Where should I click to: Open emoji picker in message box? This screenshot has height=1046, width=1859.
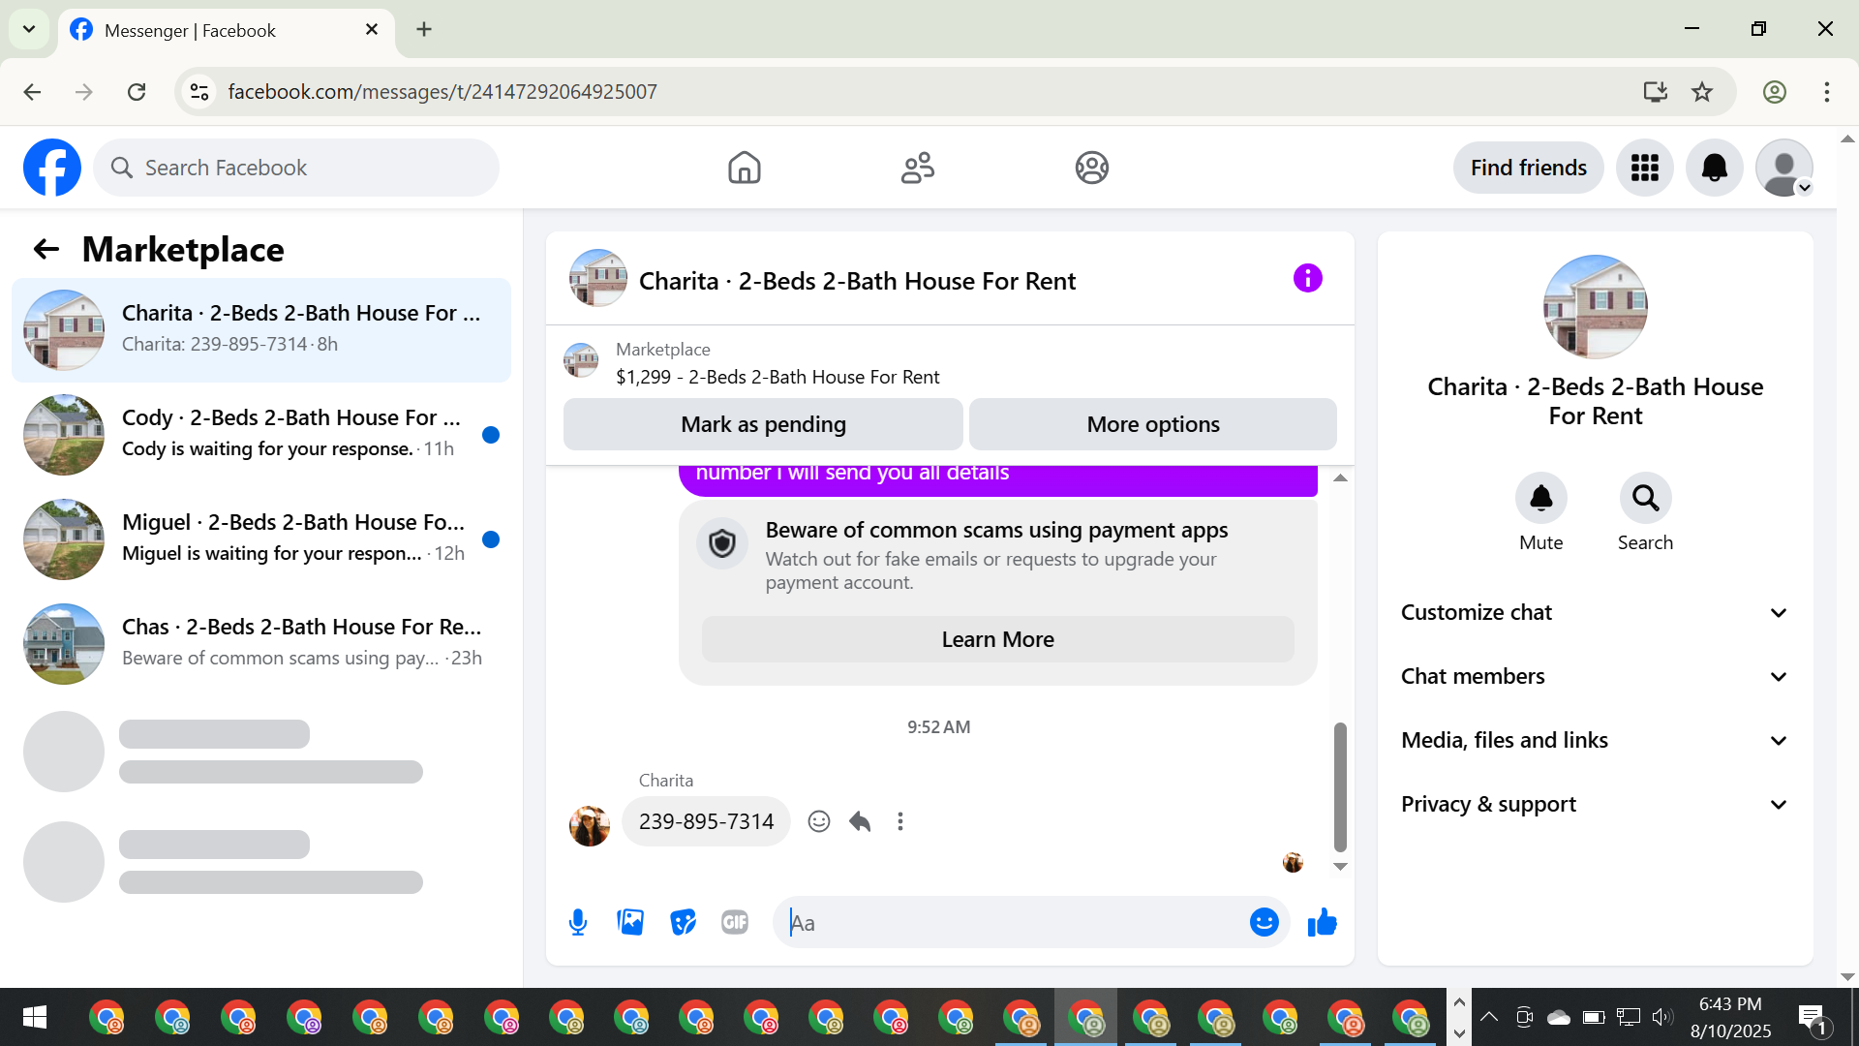coord(1264,922)
